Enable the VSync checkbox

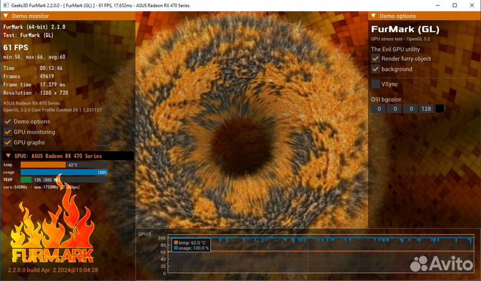pos(375,84)
